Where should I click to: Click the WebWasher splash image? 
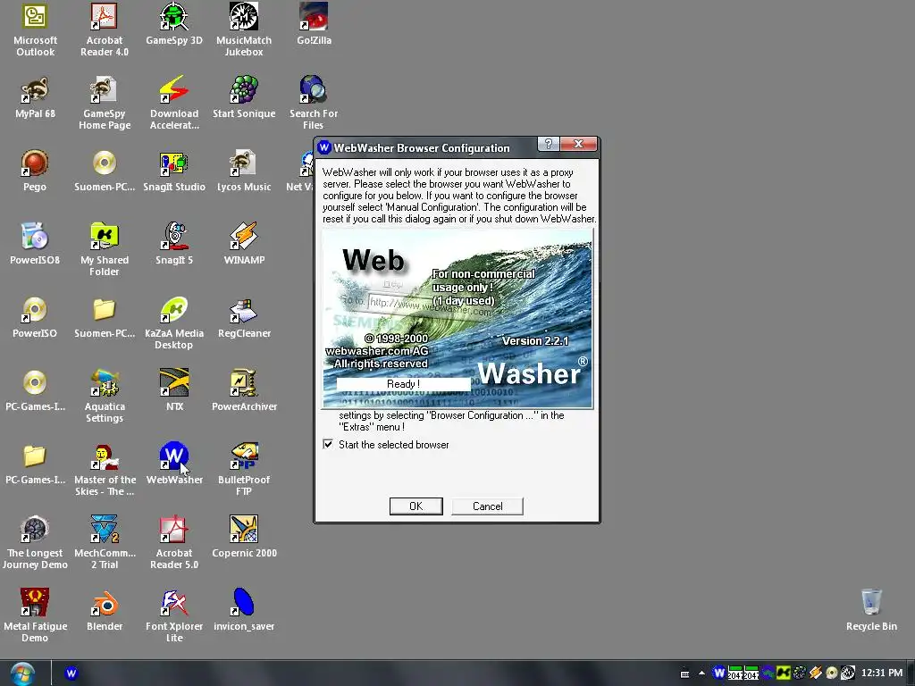[457, 319]
